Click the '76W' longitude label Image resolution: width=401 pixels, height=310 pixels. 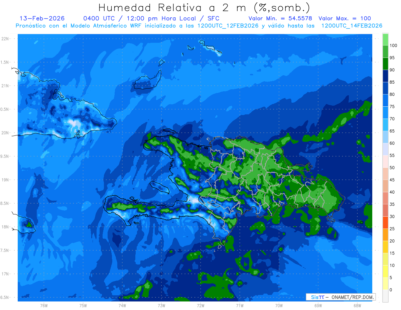(44, 305)
